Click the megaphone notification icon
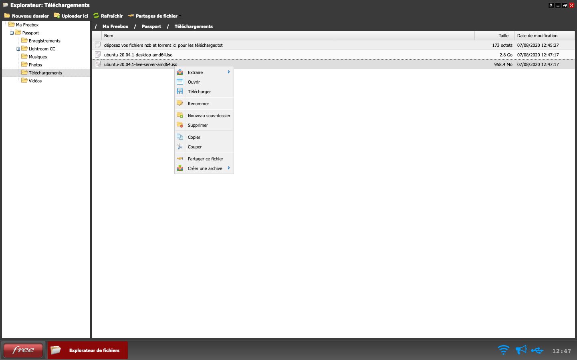 (521, 350)
